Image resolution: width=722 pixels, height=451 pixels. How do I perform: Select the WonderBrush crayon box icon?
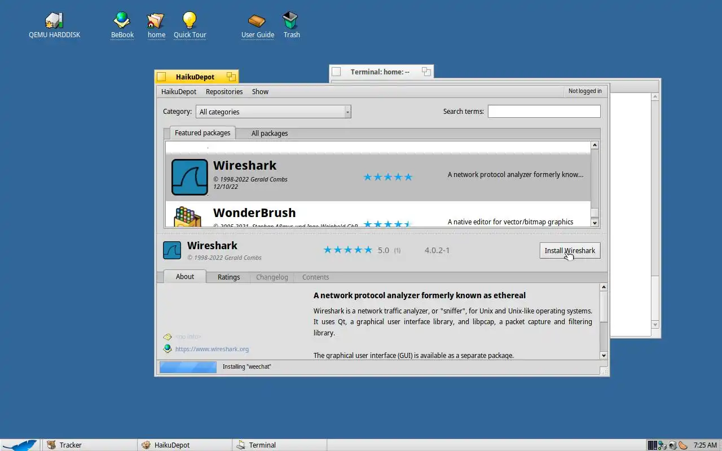click(188, 217)
